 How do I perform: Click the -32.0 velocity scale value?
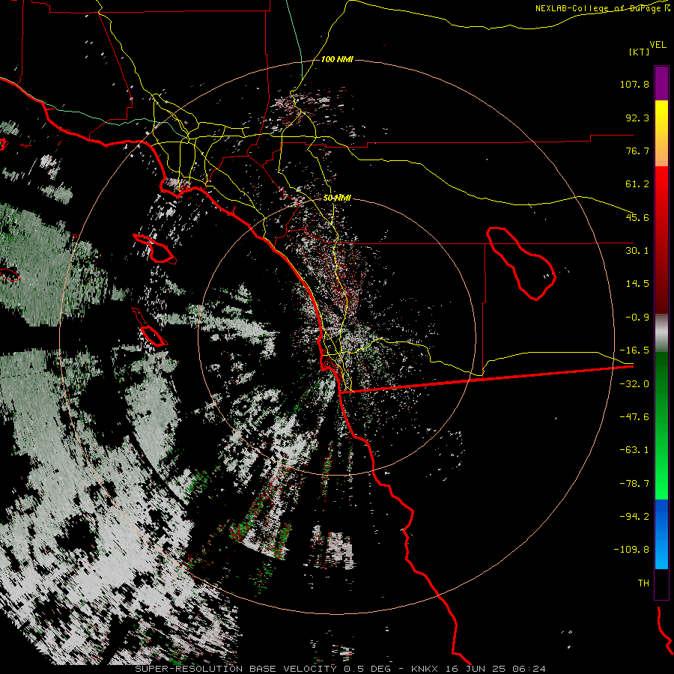[634, 384]
